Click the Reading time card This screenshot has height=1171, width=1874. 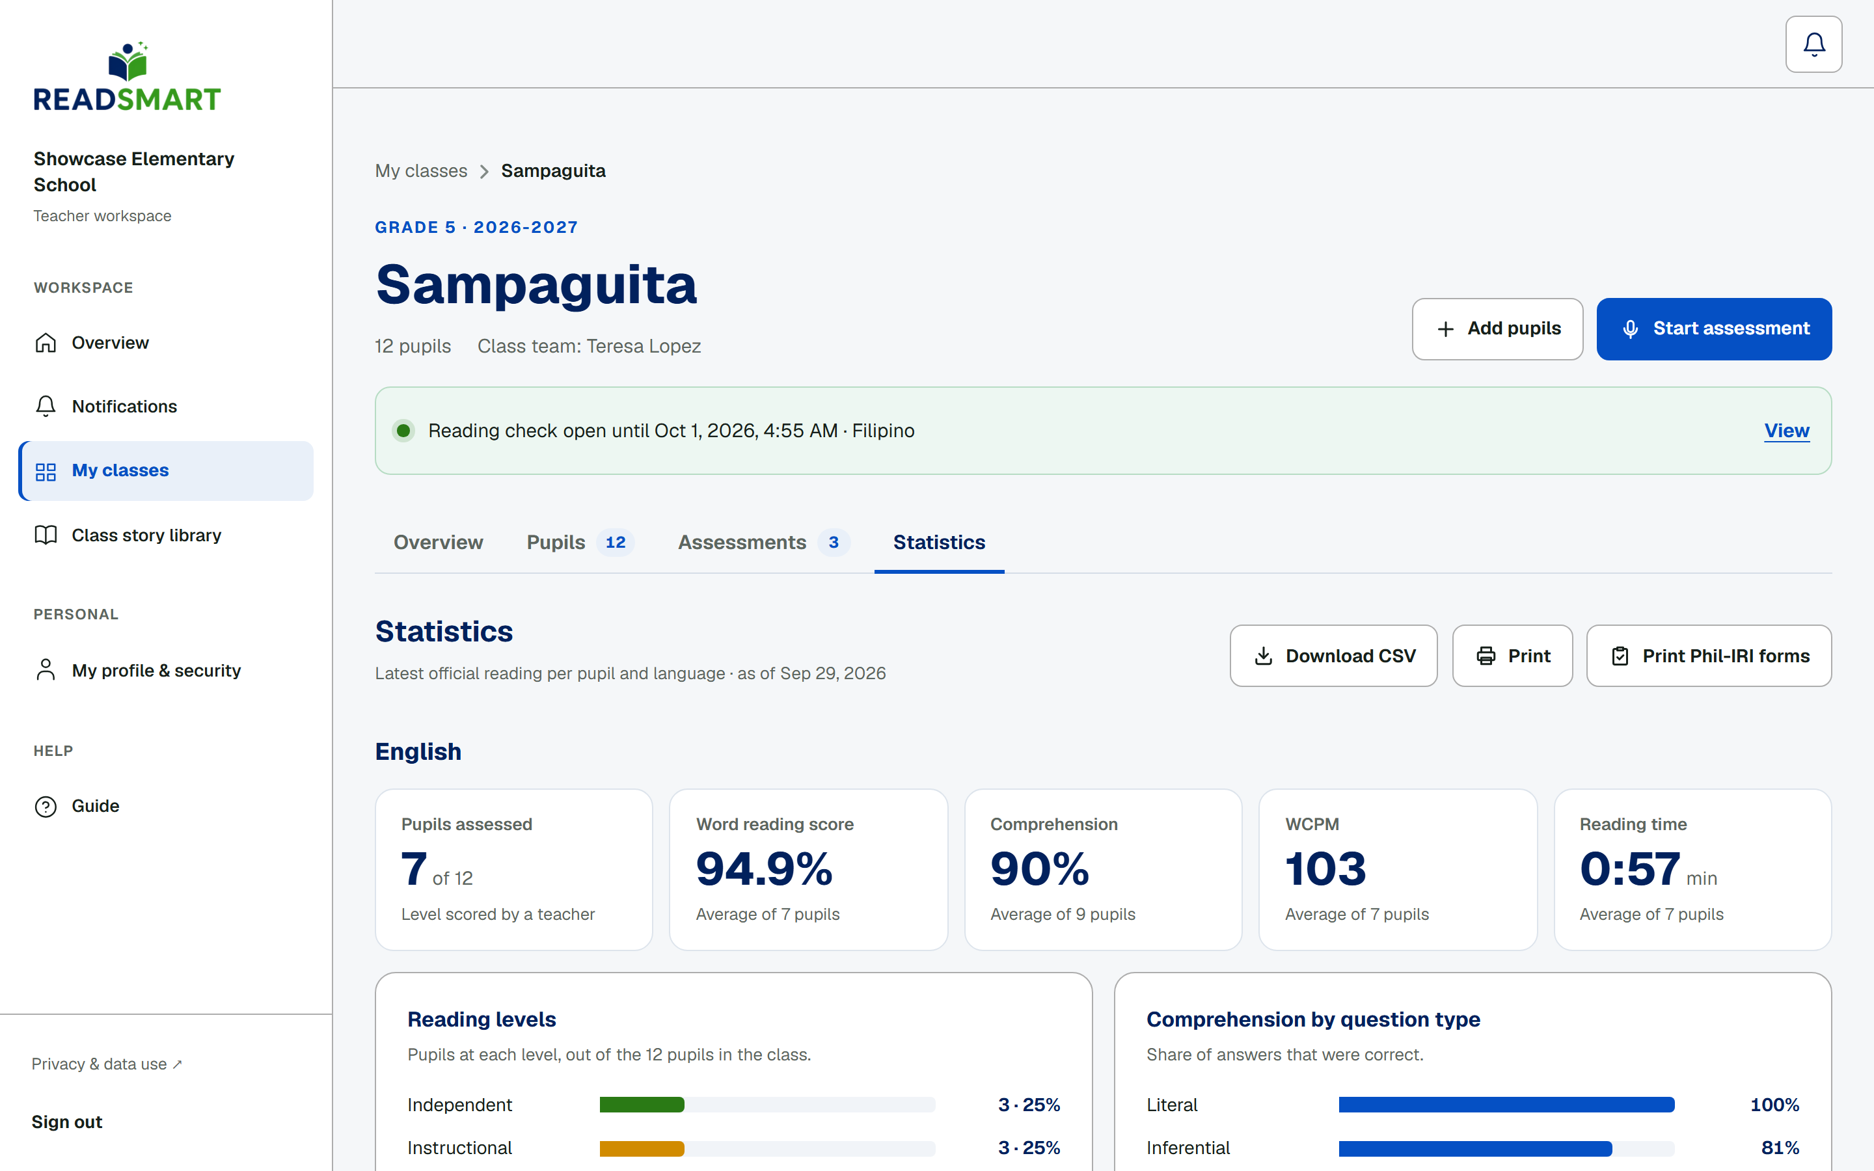1692,869
